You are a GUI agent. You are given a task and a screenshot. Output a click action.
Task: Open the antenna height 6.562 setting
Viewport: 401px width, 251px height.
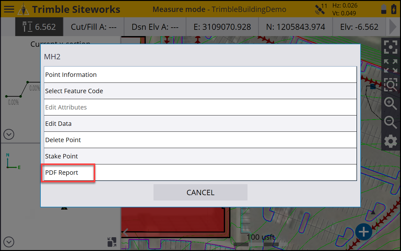39,27
